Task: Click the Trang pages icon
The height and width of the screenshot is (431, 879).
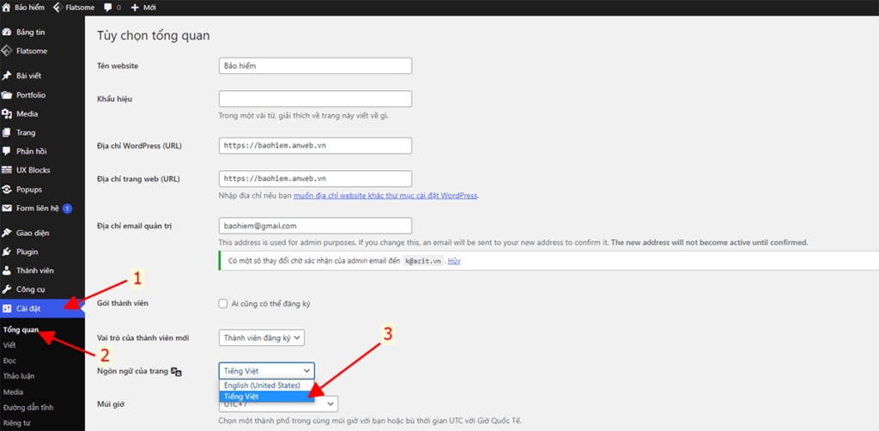Action: 7,133
